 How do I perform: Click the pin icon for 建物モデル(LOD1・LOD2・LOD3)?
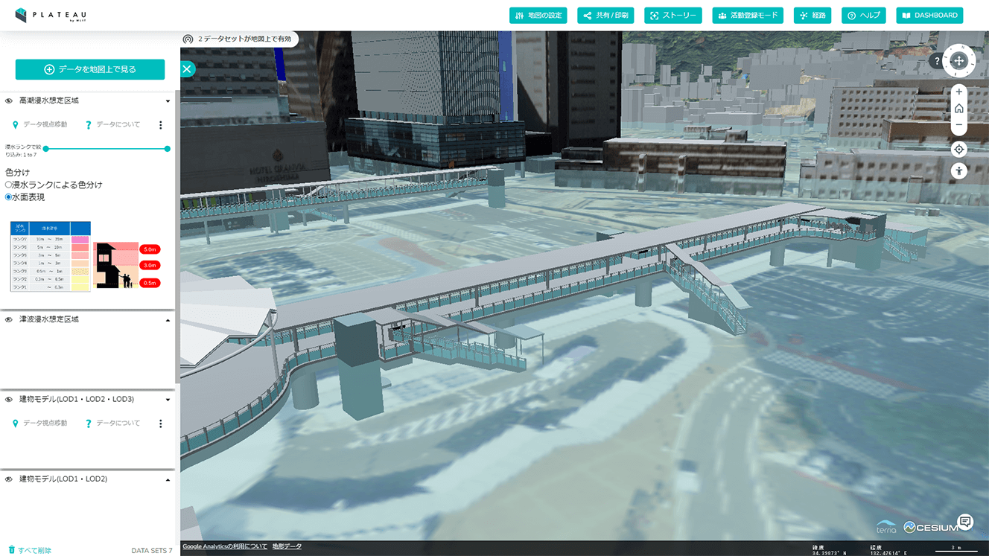click(16, 424)
